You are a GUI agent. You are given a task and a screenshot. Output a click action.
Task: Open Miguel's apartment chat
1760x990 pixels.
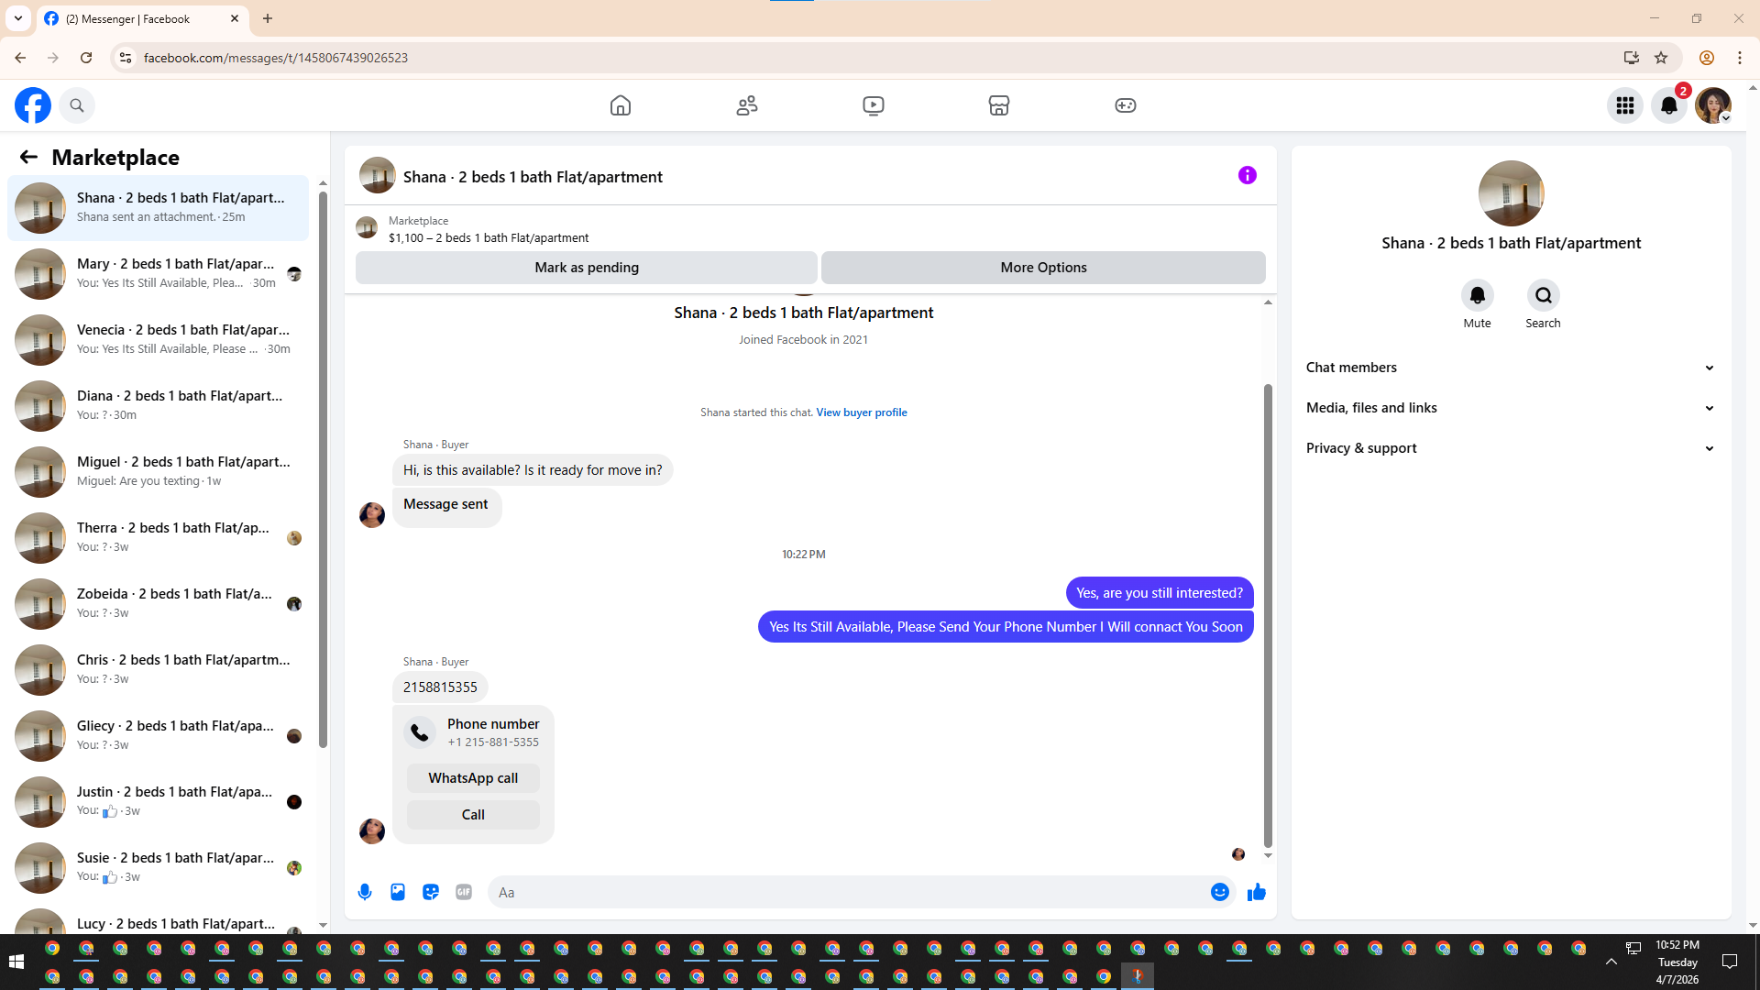click(x=159, y=472)
